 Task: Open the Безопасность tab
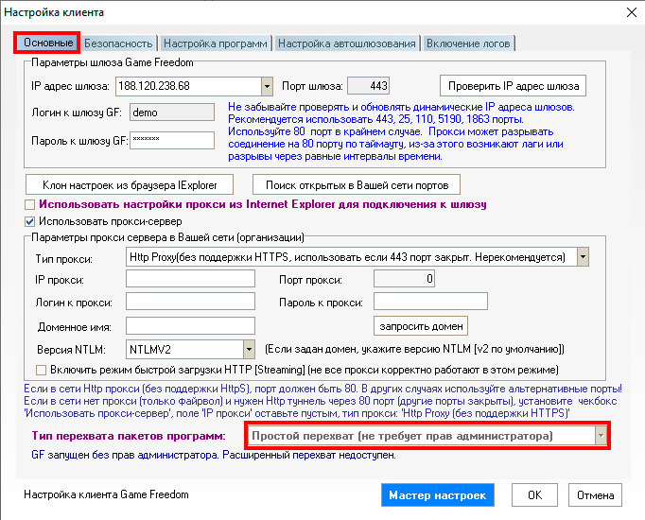pos(118,43)
